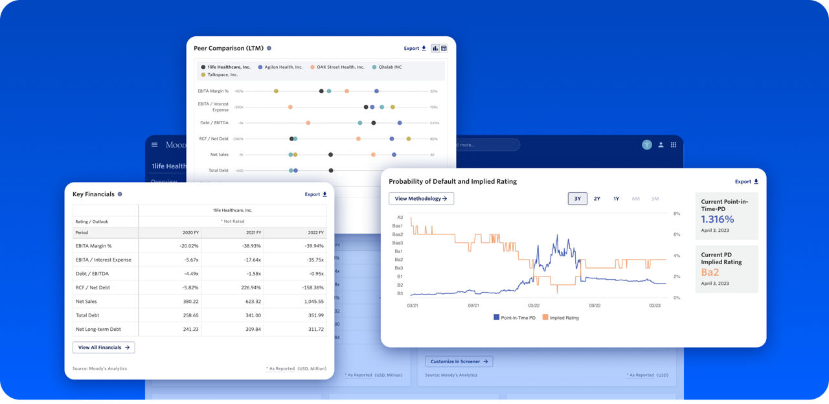829x404 pixels.
Task: Toggle OAK Street Health, Inc. legend entry
Action: (337, 67)
